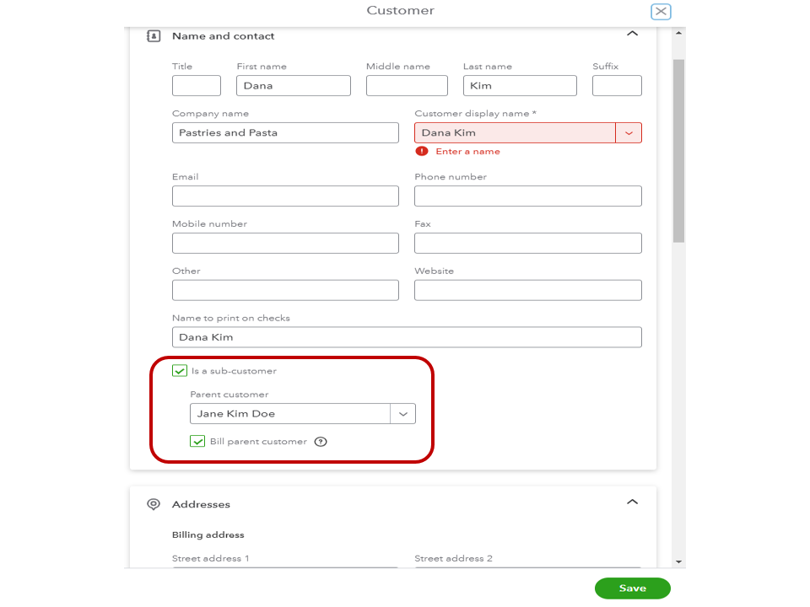Click into the Email field
The height and width of the screenshot is (607, 810).
tap(285, 196)
